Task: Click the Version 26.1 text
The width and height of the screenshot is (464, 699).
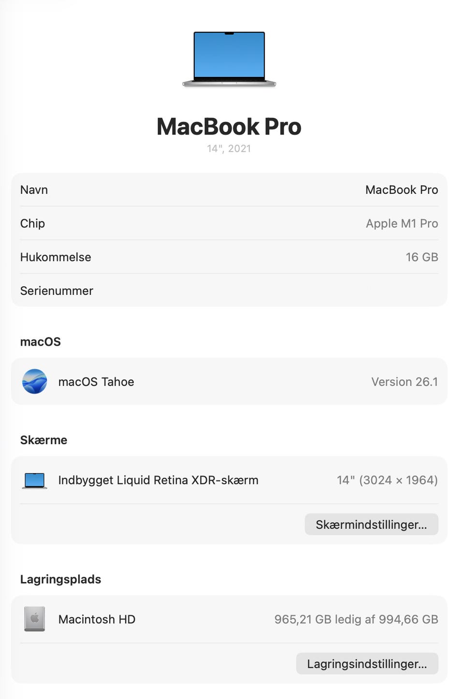Action: [405, 382]
